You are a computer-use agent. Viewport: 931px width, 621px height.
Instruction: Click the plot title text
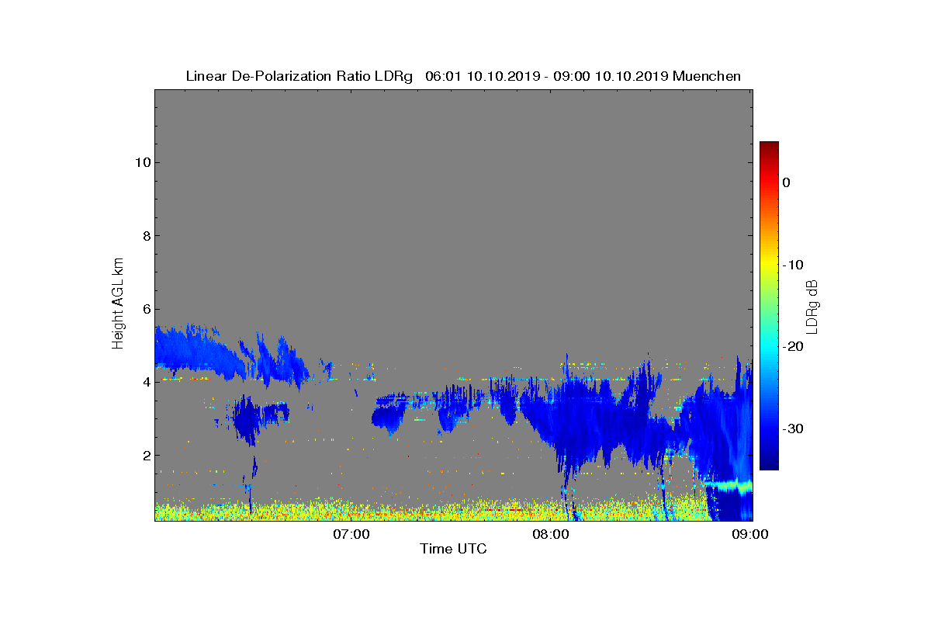click(x=463, y=76)
